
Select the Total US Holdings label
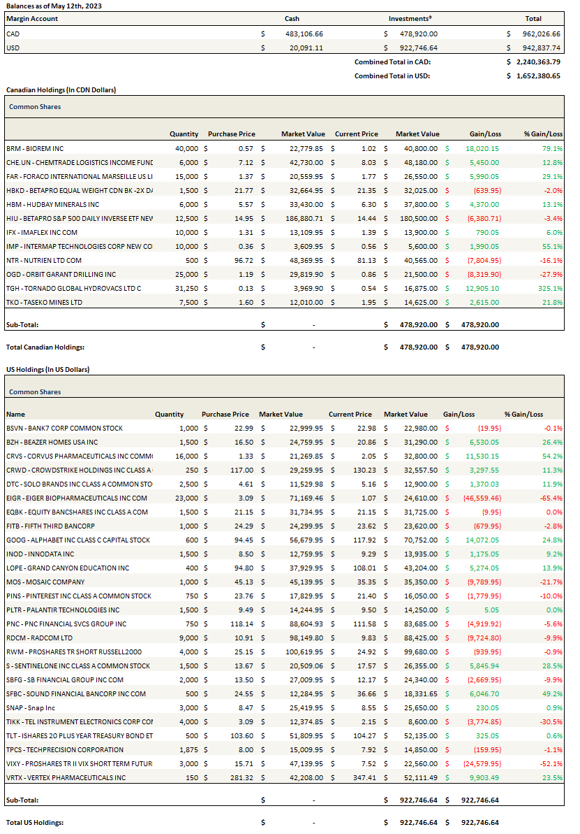coord(34,822)
